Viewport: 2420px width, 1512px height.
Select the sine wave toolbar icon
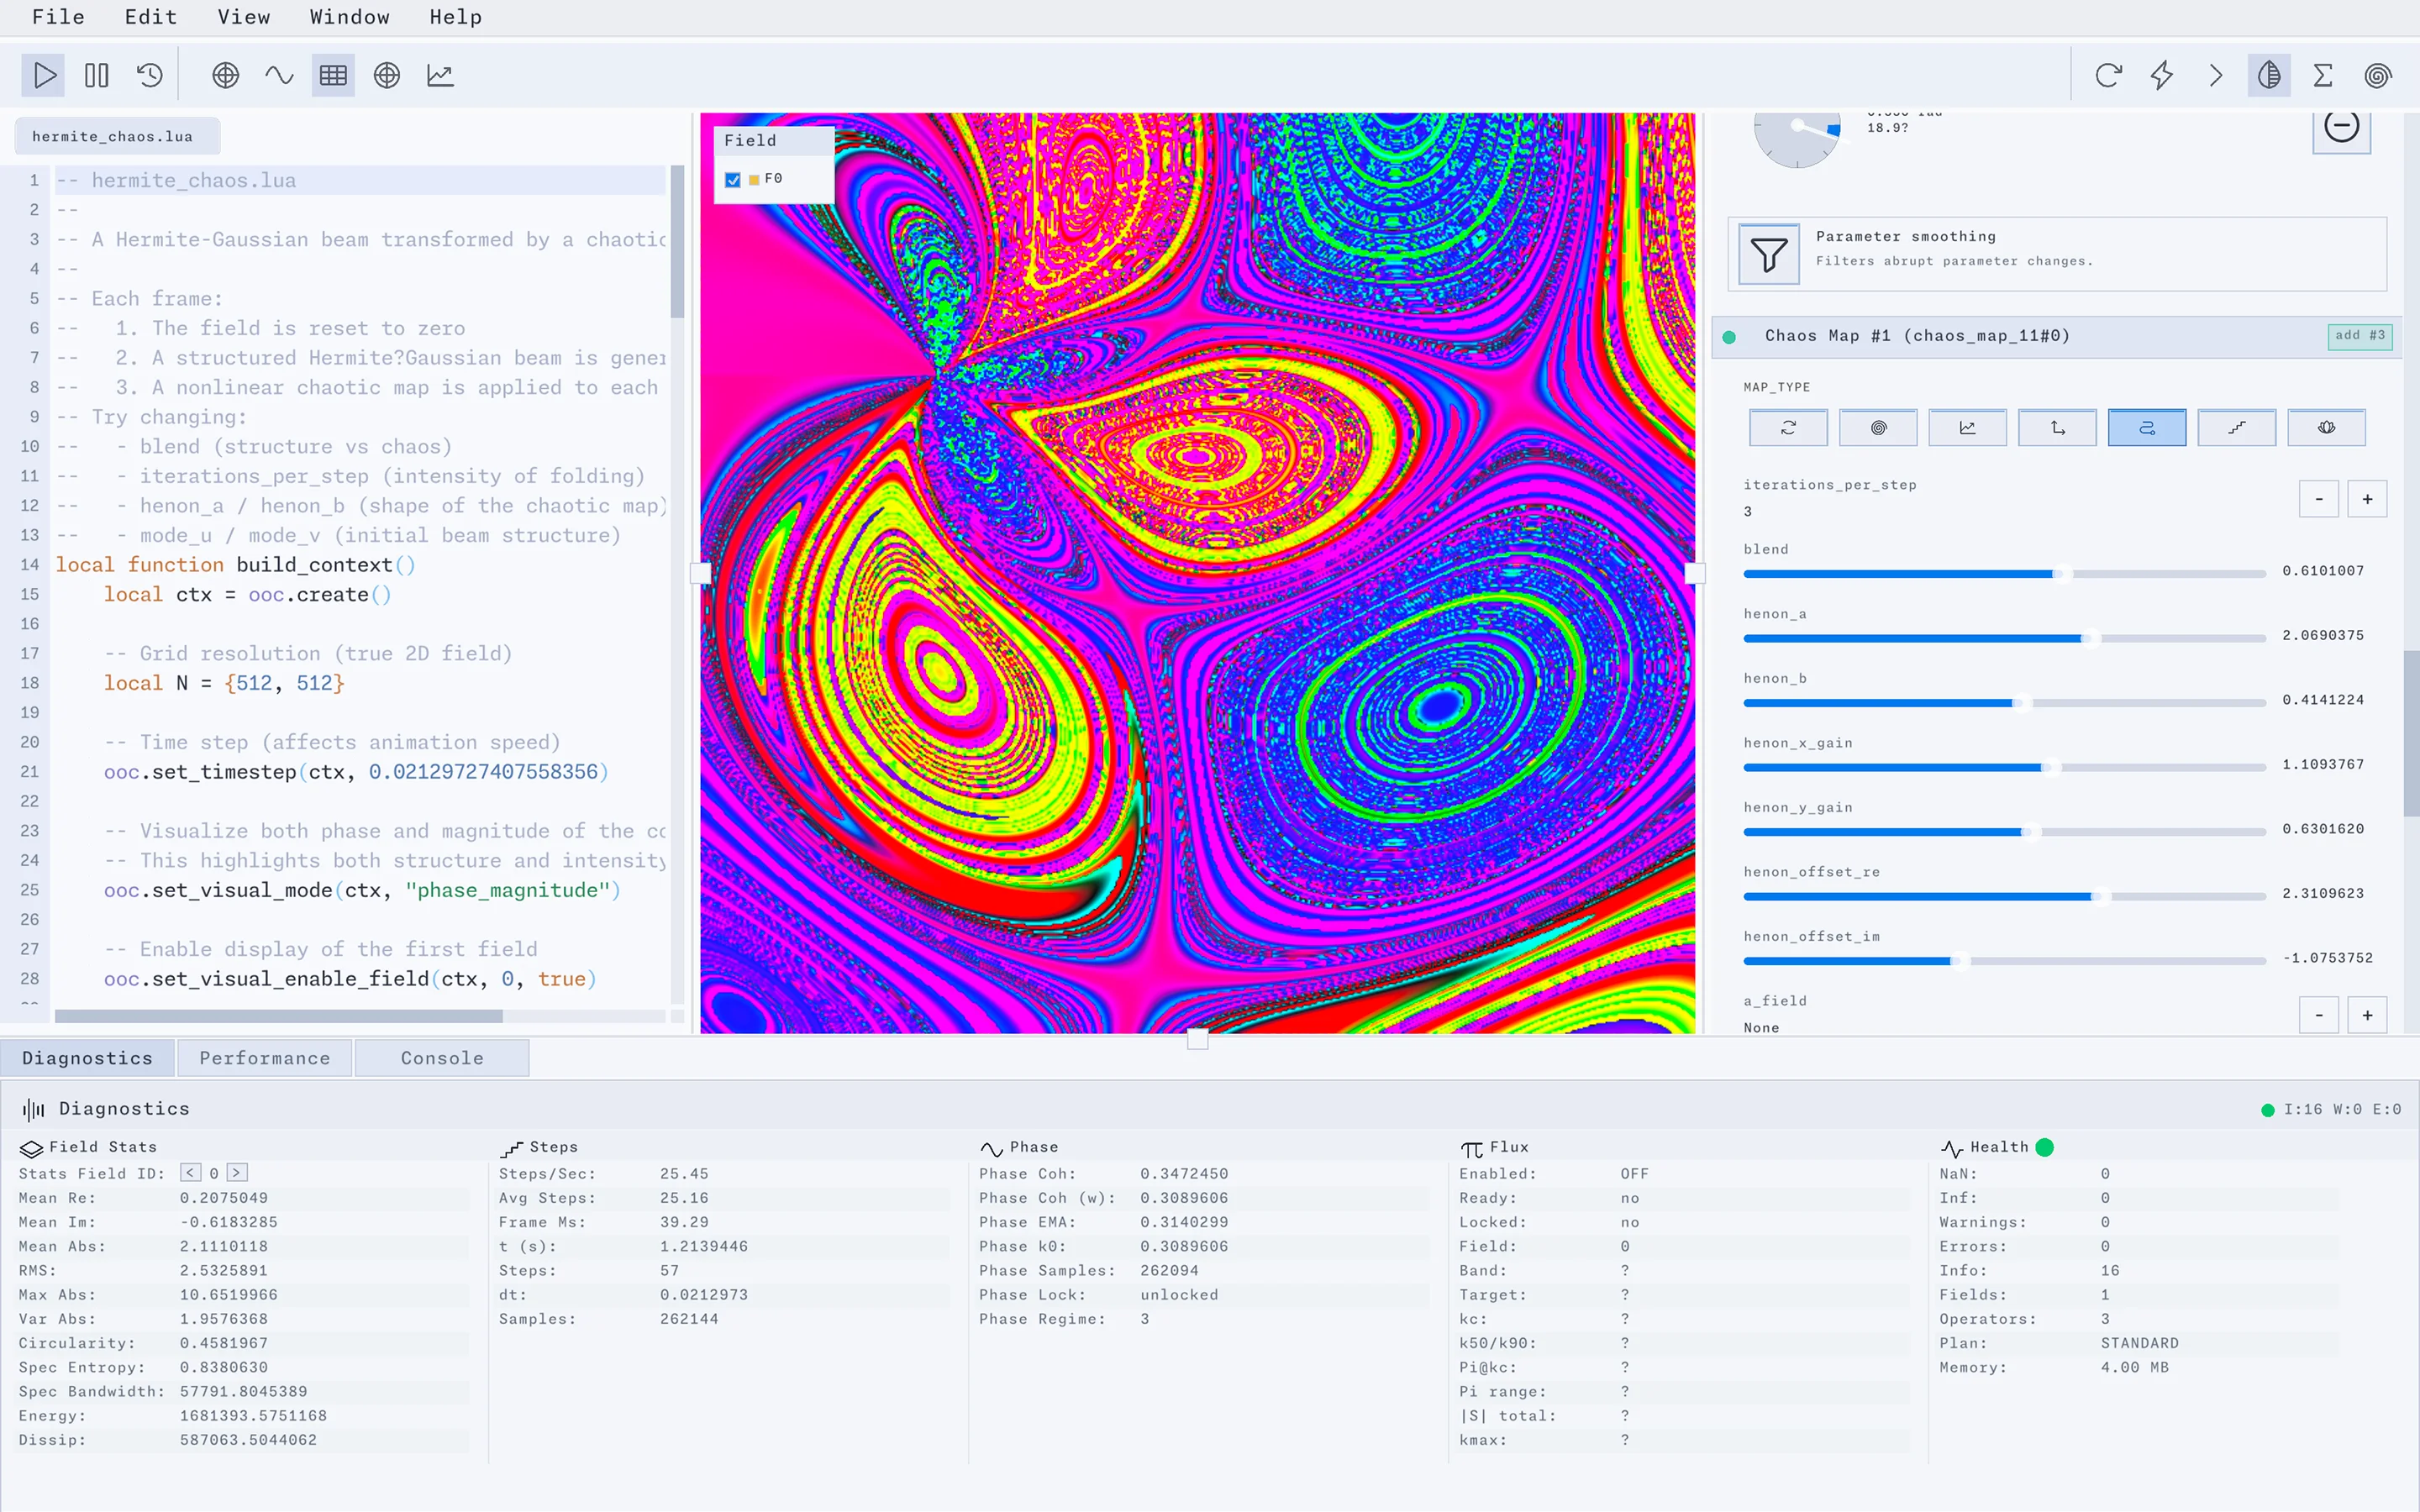pos(279,75)
